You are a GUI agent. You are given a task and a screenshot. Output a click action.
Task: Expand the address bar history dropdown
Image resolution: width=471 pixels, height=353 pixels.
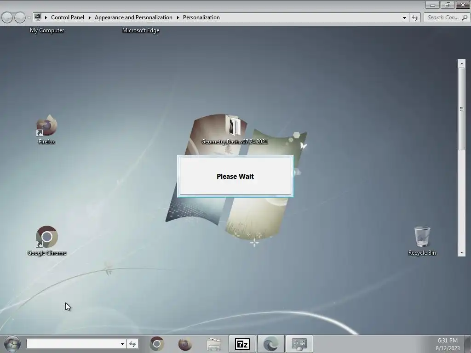pos(404,18)
